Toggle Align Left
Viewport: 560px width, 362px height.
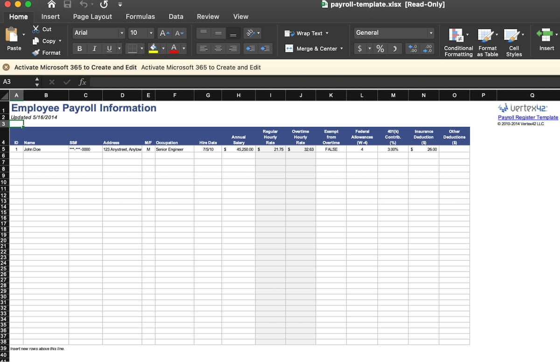[x=203, y=49]
